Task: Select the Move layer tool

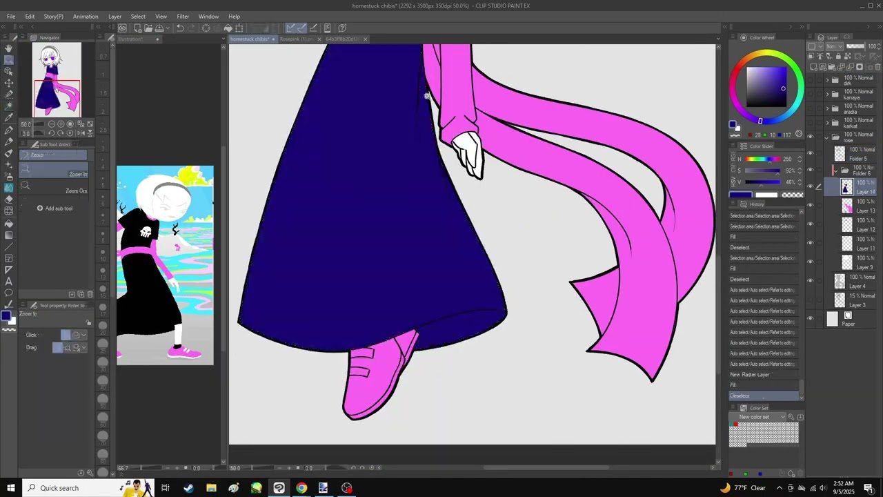Action: [x=9, y=82]
